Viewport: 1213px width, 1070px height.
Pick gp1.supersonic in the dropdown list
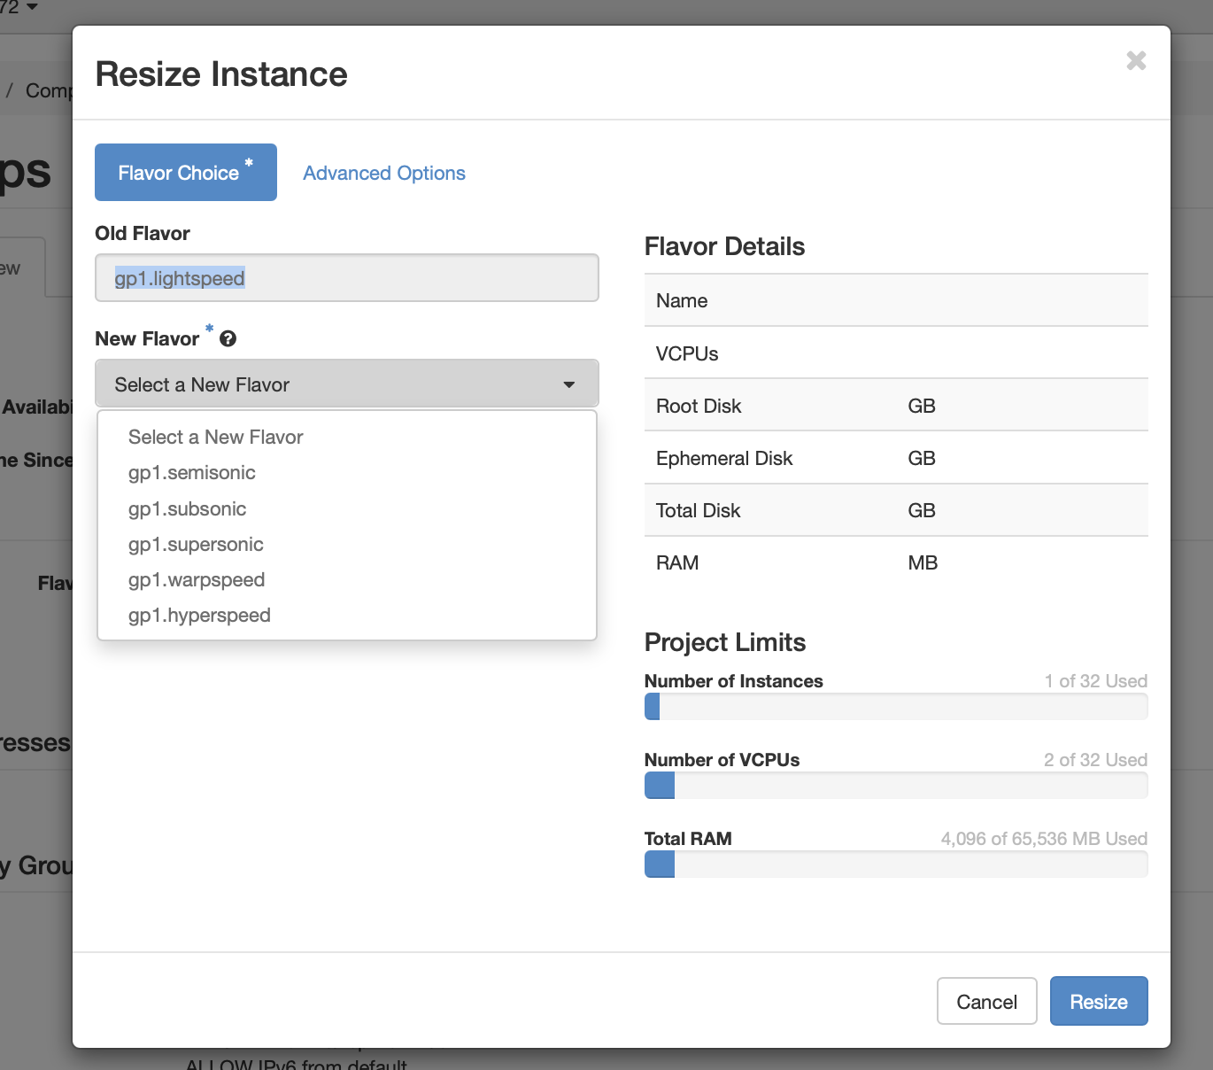196,545
